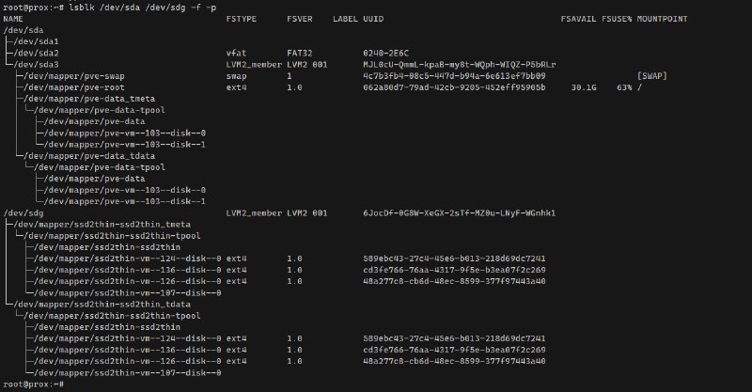This screenshot has height=392, width=752.
Task: Click the UUID column header
Action: [x=373, y=19]
